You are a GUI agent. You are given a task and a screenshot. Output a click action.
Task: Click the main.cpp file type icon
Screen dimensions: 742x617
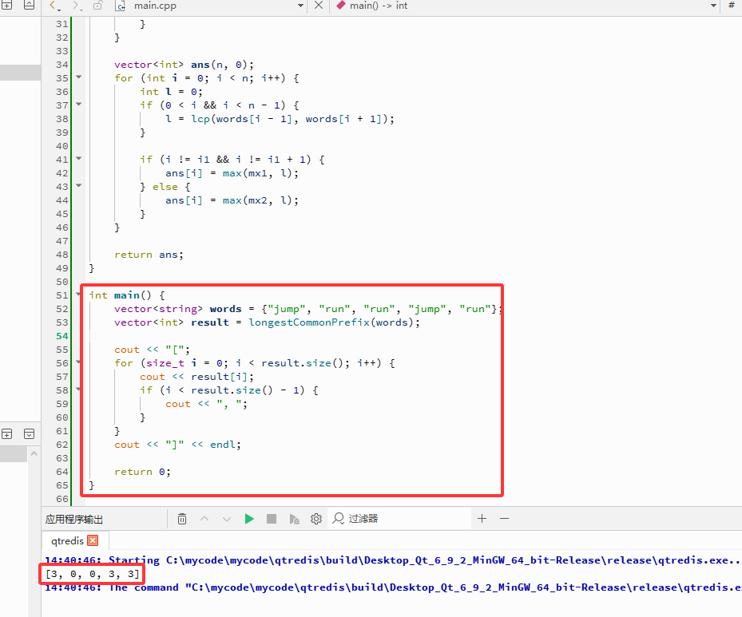click(121, 6)
